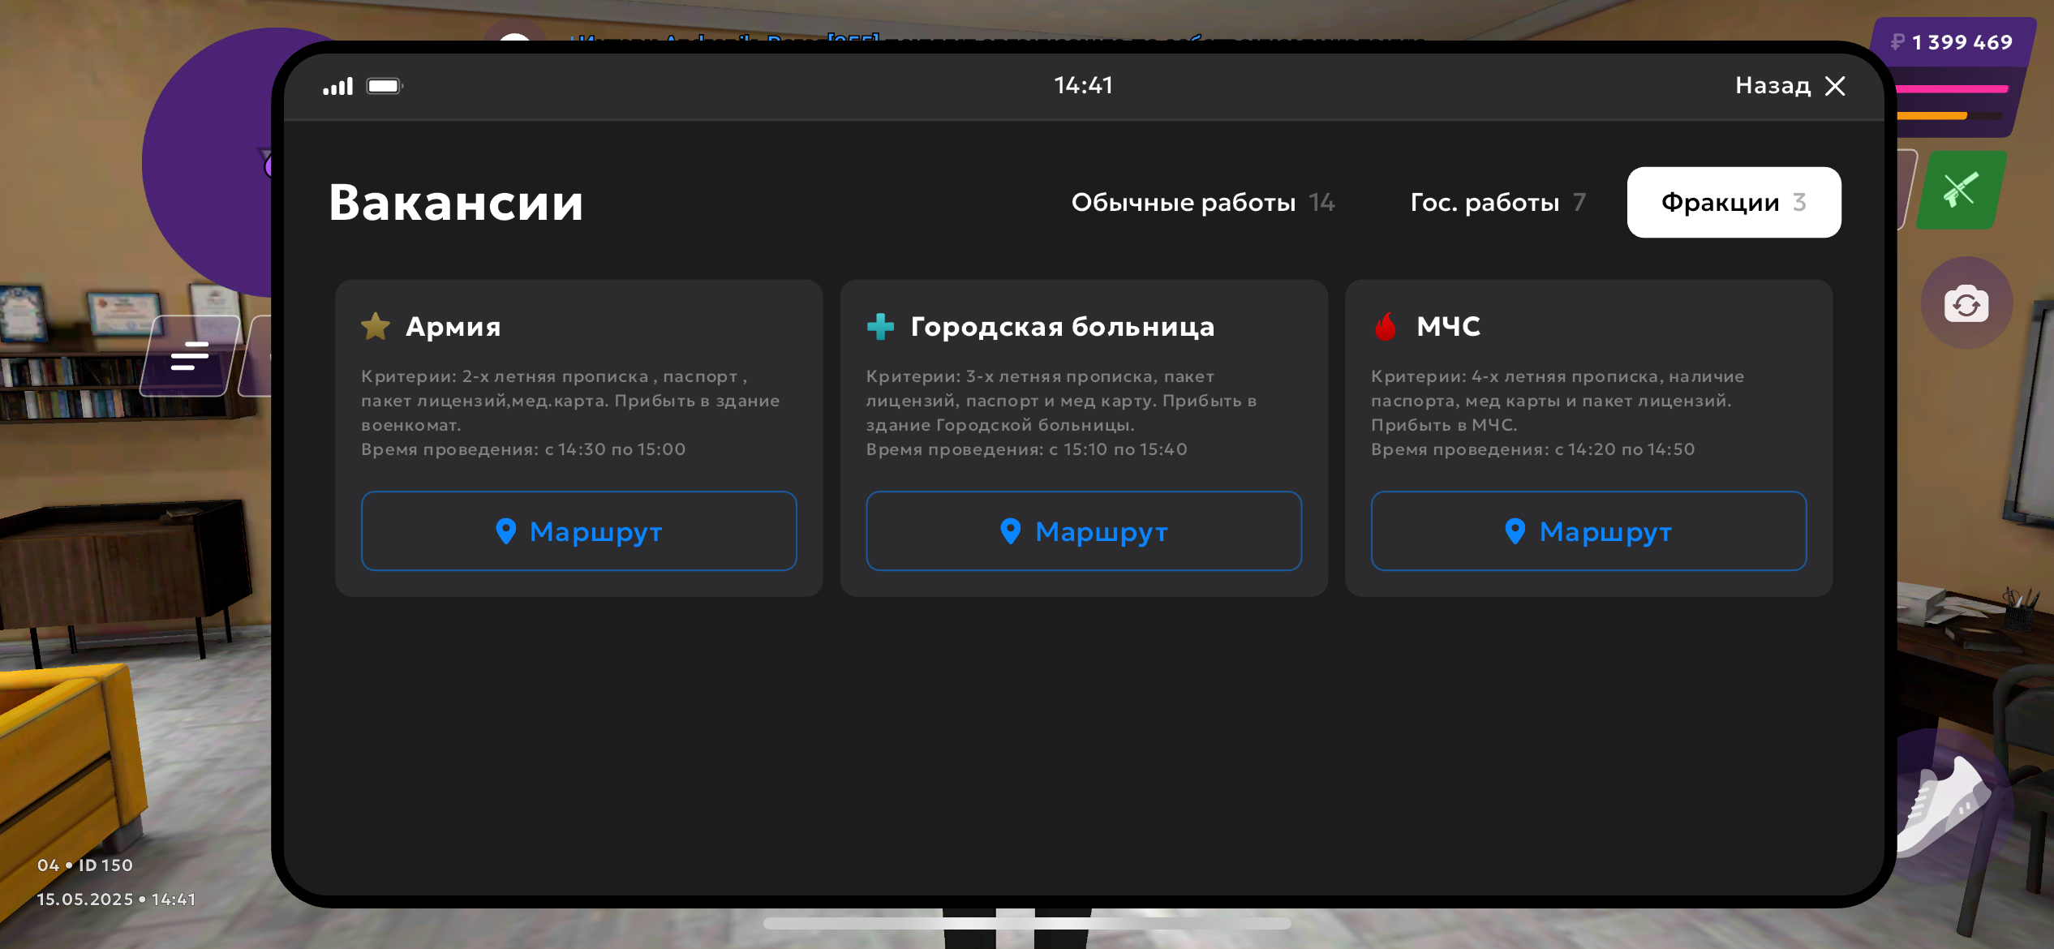The image size is (2054, 949).
Task: Click Маршрут button for Армия
Action: [578, 531]
